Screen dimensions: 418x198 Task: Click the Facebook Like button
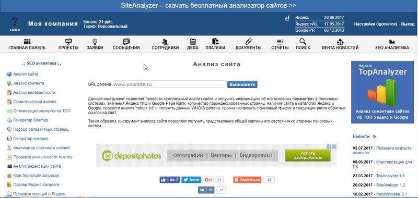click(170, 180)
